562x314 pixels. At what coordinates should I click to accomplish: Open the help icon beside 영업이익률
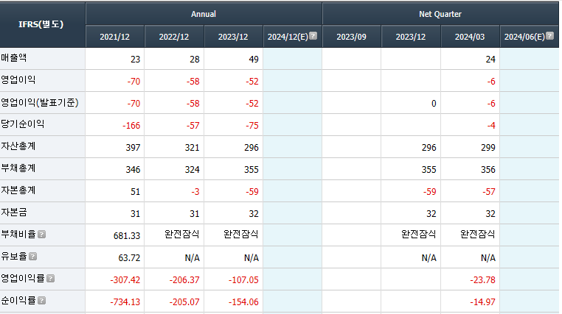[51, 279]
